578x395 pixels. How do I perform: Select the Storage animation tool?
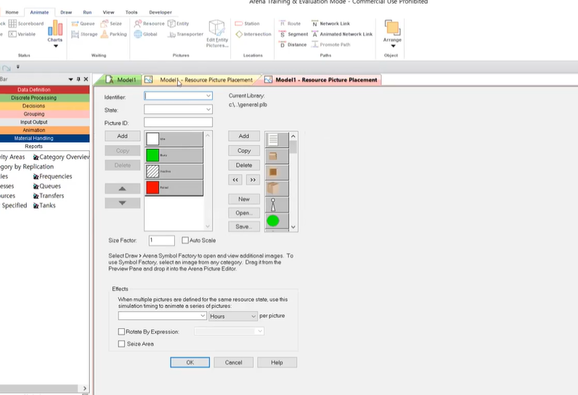pyautogui.click(x=84, y=34)
